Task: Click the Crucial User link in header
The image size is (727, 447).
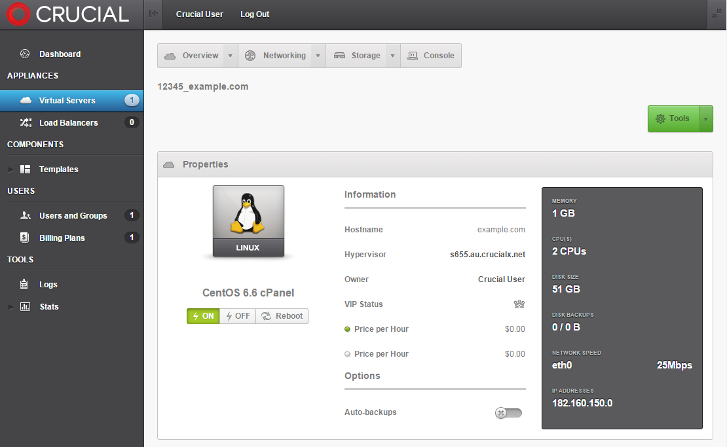Action: click(199, 14)
